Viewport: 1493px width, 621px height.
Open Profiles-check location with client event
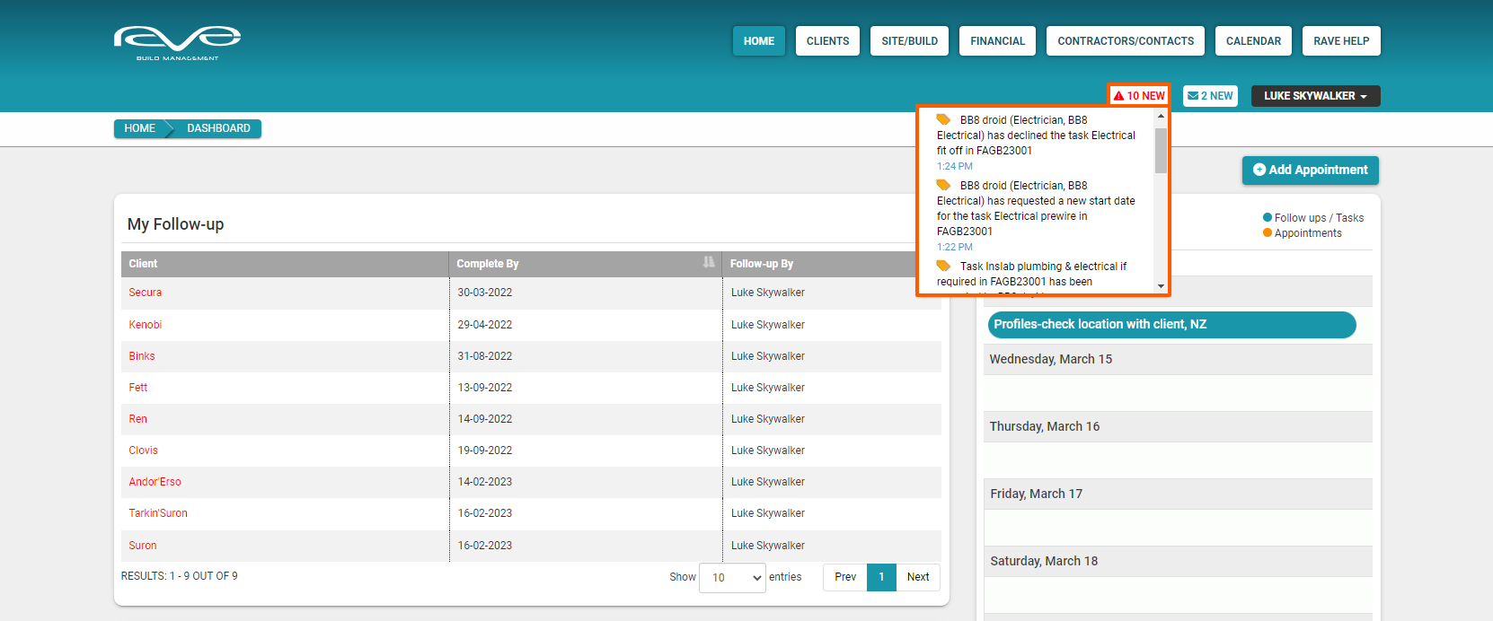(1171, 325)
